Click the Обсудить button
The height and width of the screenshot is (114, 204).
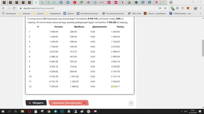point(36,103)
